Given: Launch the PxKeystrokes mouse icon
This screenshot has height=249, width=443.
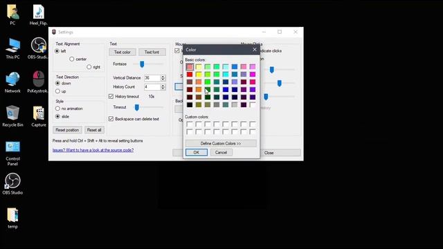Looking at the screenshot, I should click(39, 82).
